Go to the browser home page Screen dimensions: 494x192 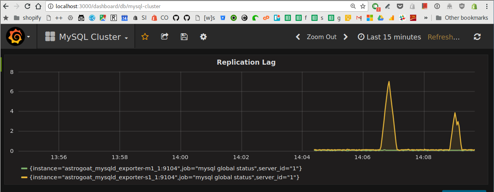(x=38, y=6)
